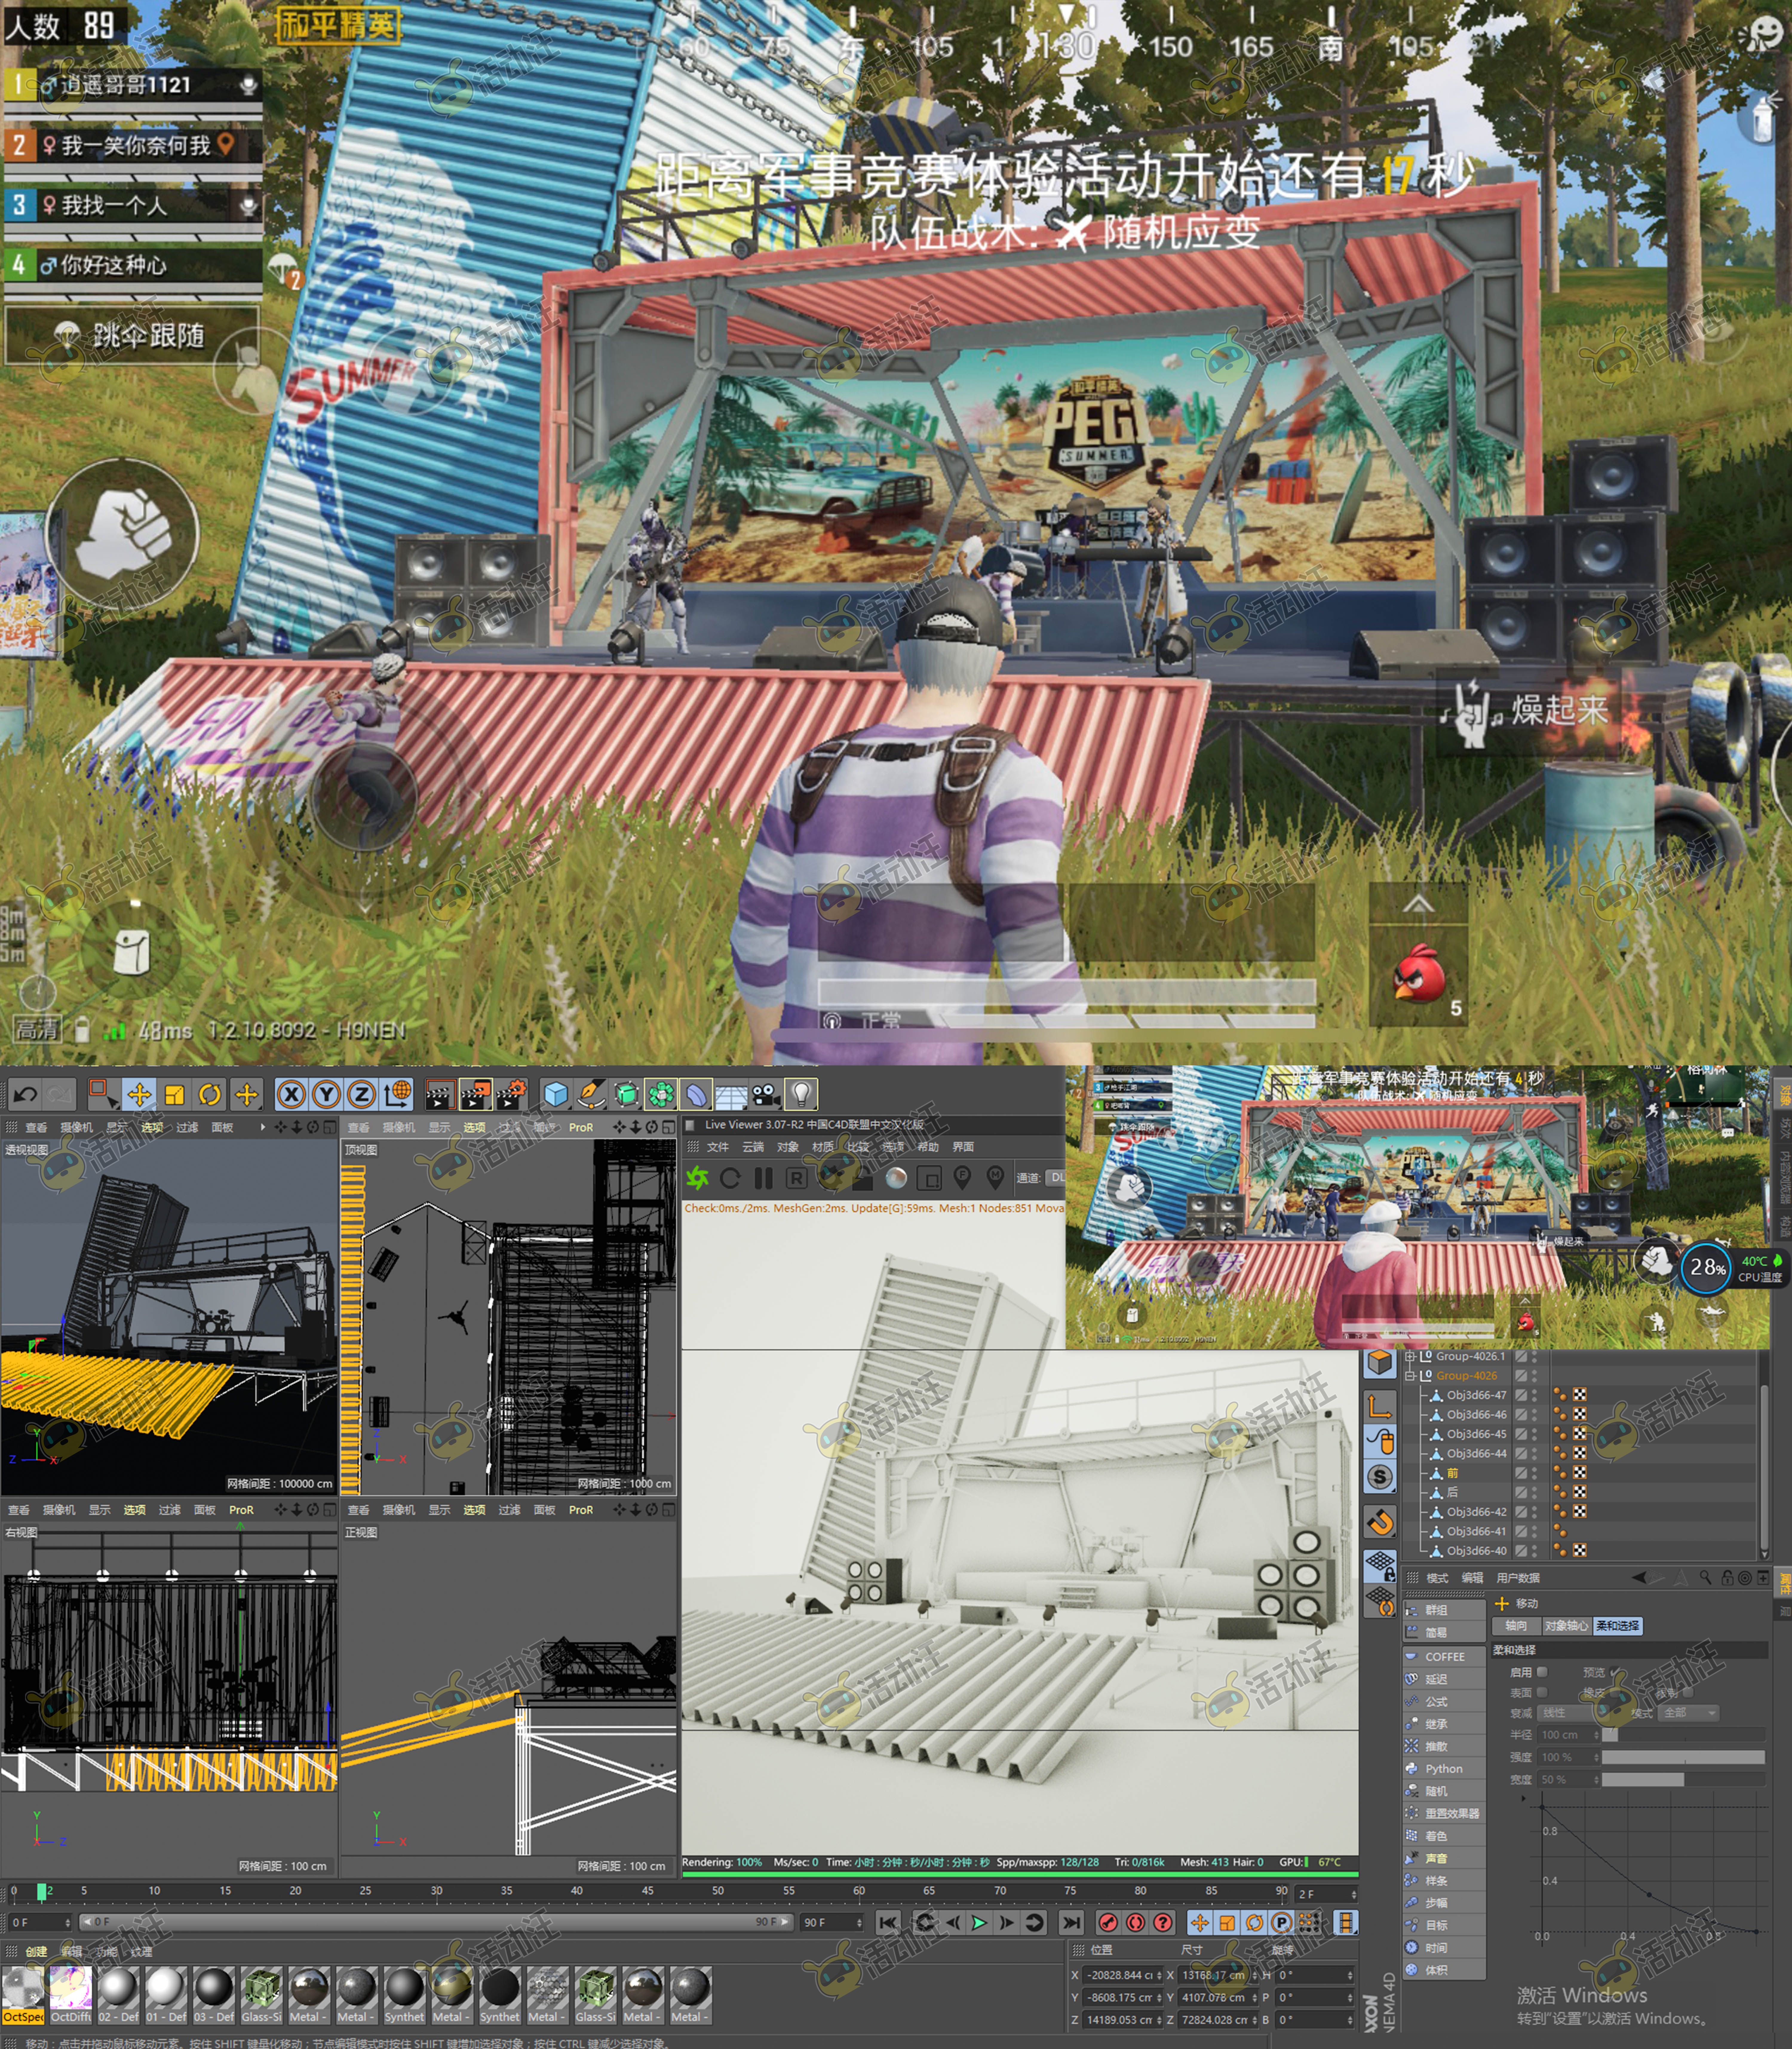Viewport: 1792px width, 2049px height.
Task: Select the Rotate tool in top toolbar
Action: coord(209,1094)
